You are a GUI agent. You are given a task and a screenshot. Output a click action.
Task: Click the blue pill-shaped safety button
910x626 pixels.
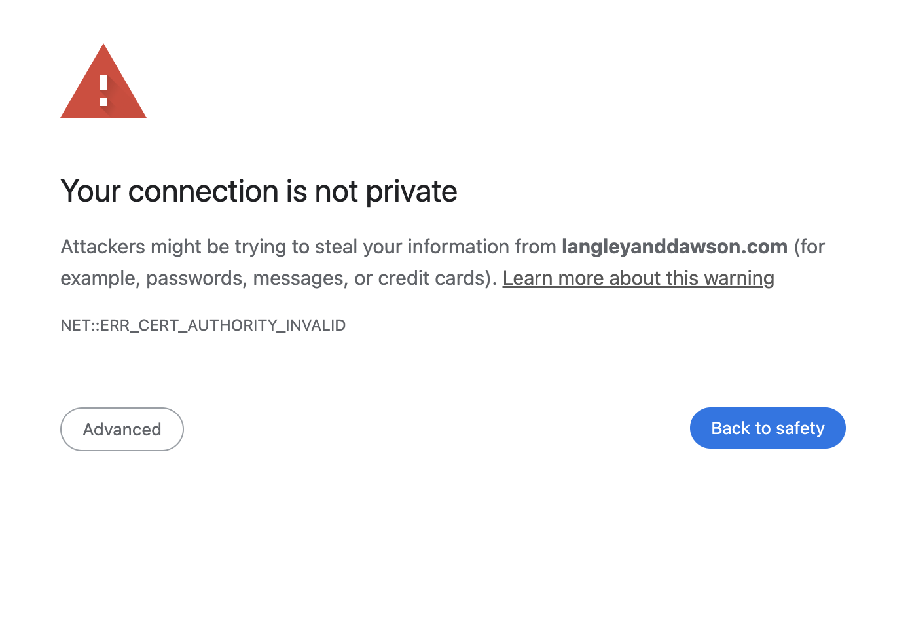click(x=767, y=428)
